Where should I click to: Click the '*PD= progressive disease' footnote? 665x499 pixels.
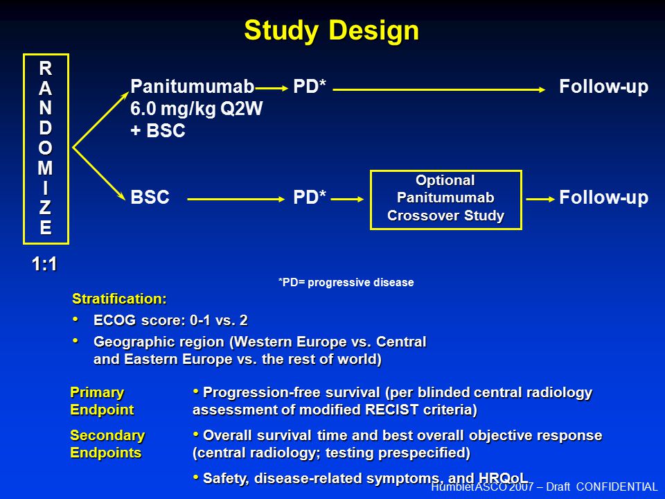point(346,283)
